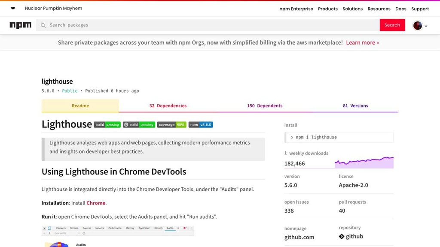
Task: Click the second build passing badge
Action: pyautogui.click(x=139, y=125)
